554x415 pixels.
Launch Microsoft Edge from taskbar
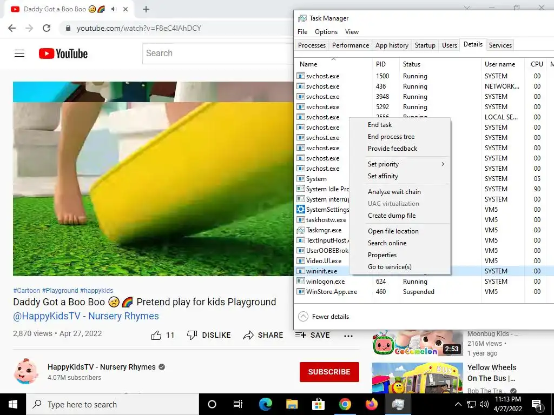pyautogui.click(x=265, y=404)
